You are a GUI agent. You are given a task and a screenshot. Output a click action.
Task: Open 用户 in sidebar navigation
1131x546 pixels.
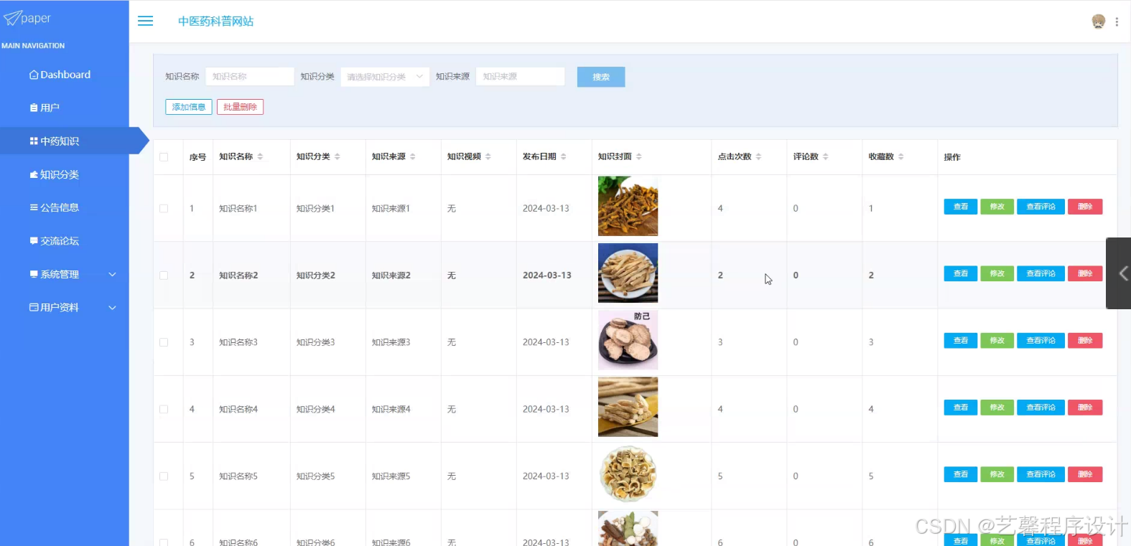coord(45,108)
